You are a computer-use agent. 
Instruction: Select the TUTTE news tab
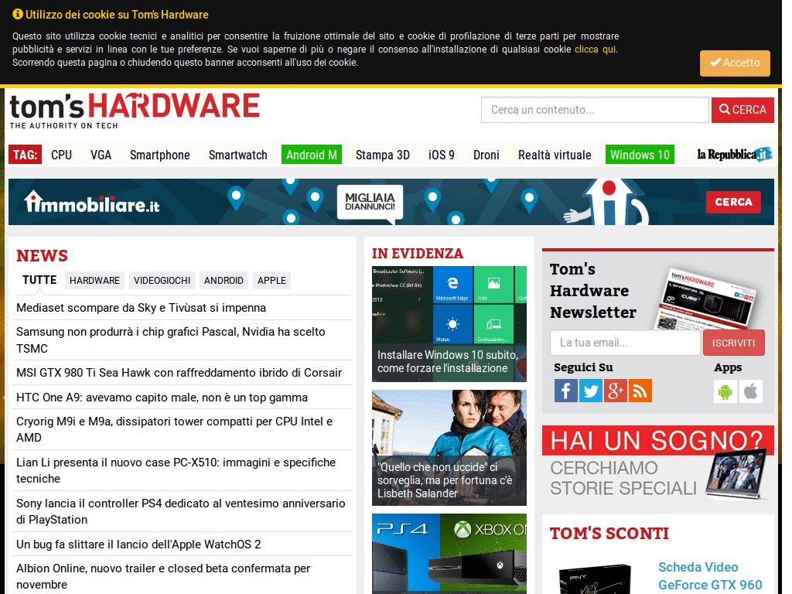39,280
